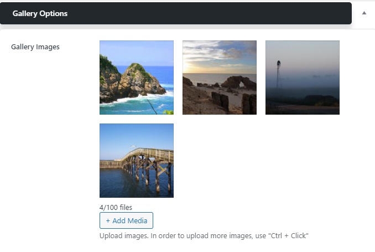Click the plus icon inside Add Media
This screenshot has height=252, width=375.
[108, 220]
